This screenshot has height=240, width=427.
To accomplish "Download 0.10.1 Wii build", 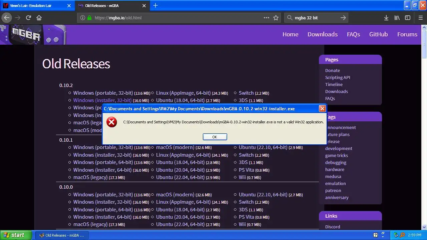I will tap(242, 177).
